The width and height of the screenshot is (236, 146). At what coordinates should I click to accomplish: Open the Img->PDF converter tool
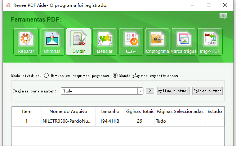(210, 42)
